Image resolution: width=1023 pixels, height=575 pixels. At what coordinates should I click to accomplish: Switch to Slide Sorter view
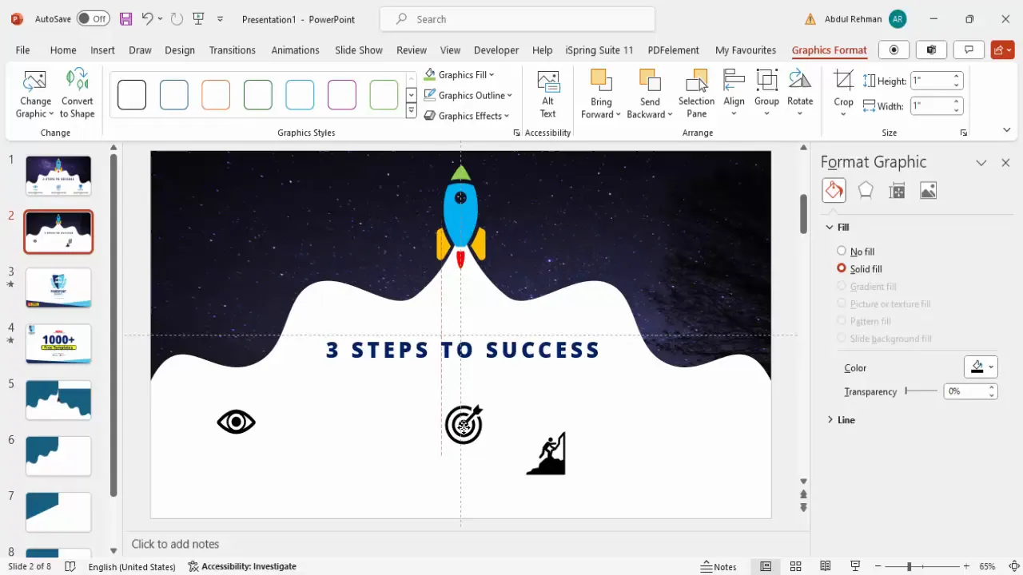[x=795, y=566]
